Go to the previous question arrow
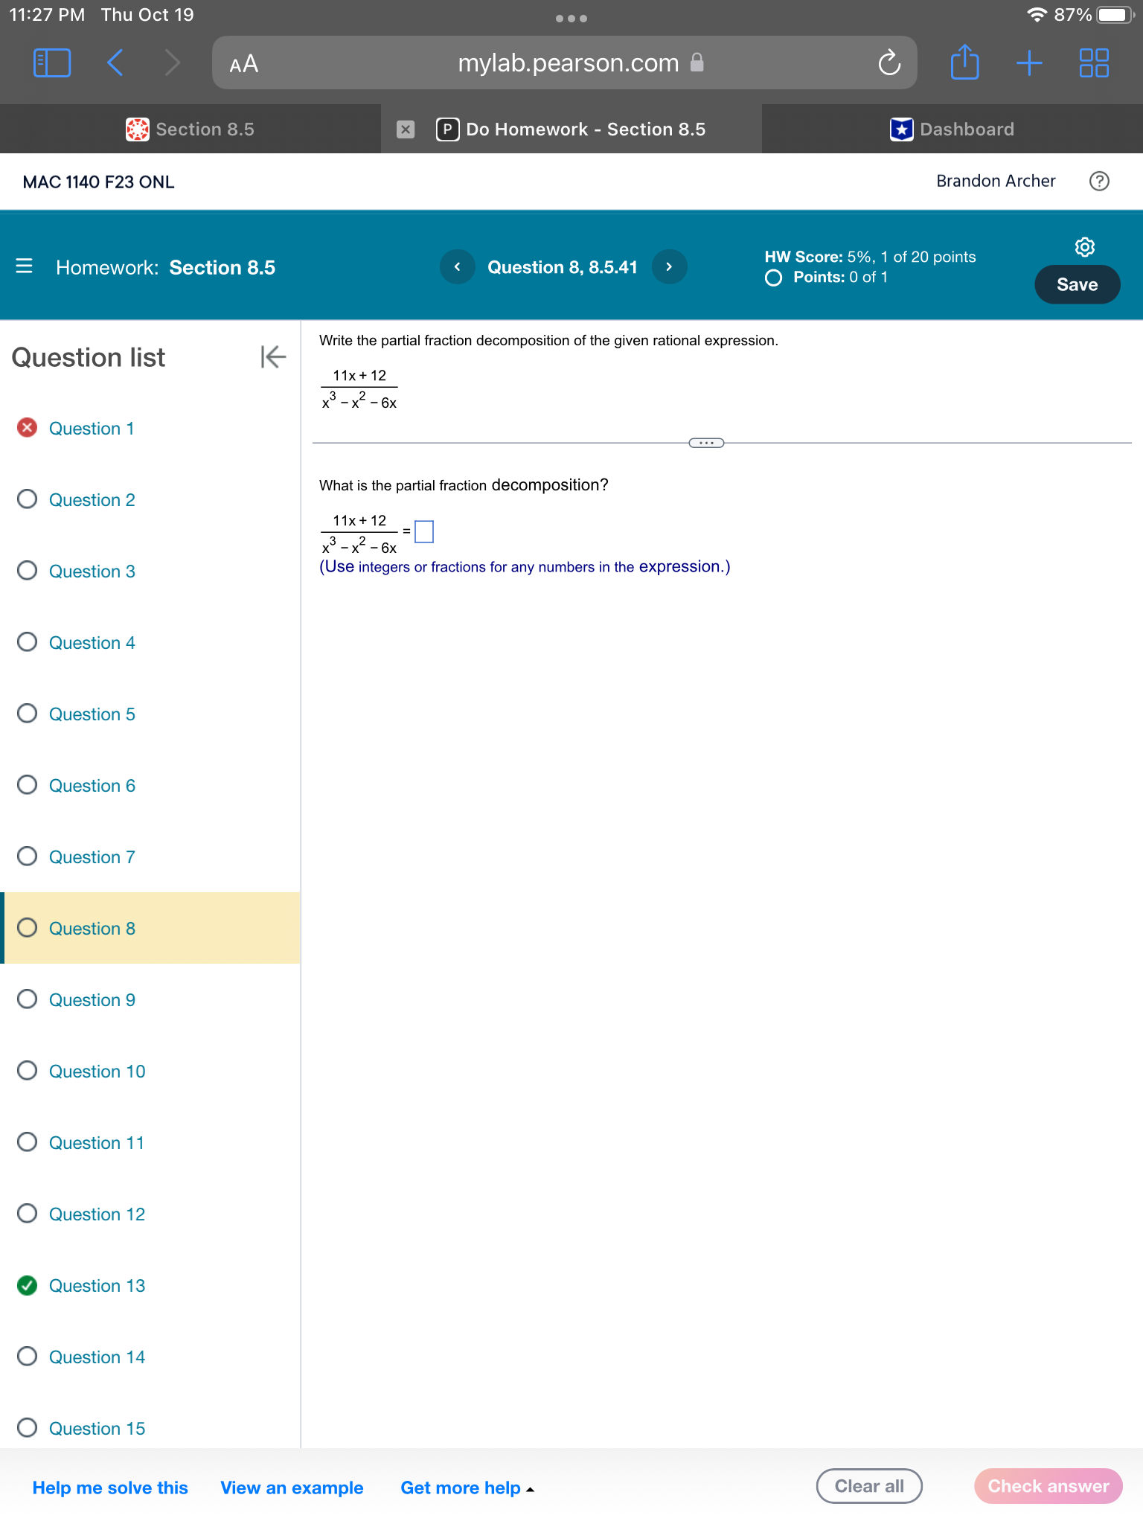The height and width of the screenshot is (1524, 1143). (457, 266)
